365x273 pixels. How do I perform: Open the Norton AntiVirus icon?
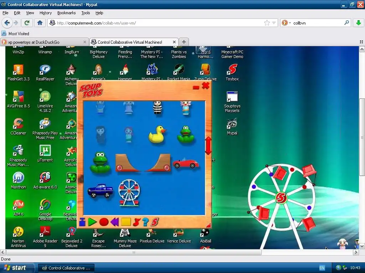tap(18, 237)
